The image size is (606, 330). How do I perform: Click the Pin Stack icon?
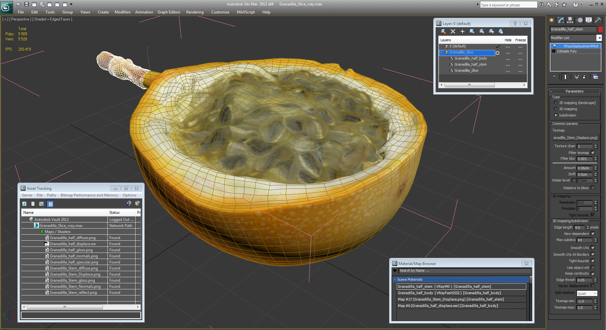(554, 77)
